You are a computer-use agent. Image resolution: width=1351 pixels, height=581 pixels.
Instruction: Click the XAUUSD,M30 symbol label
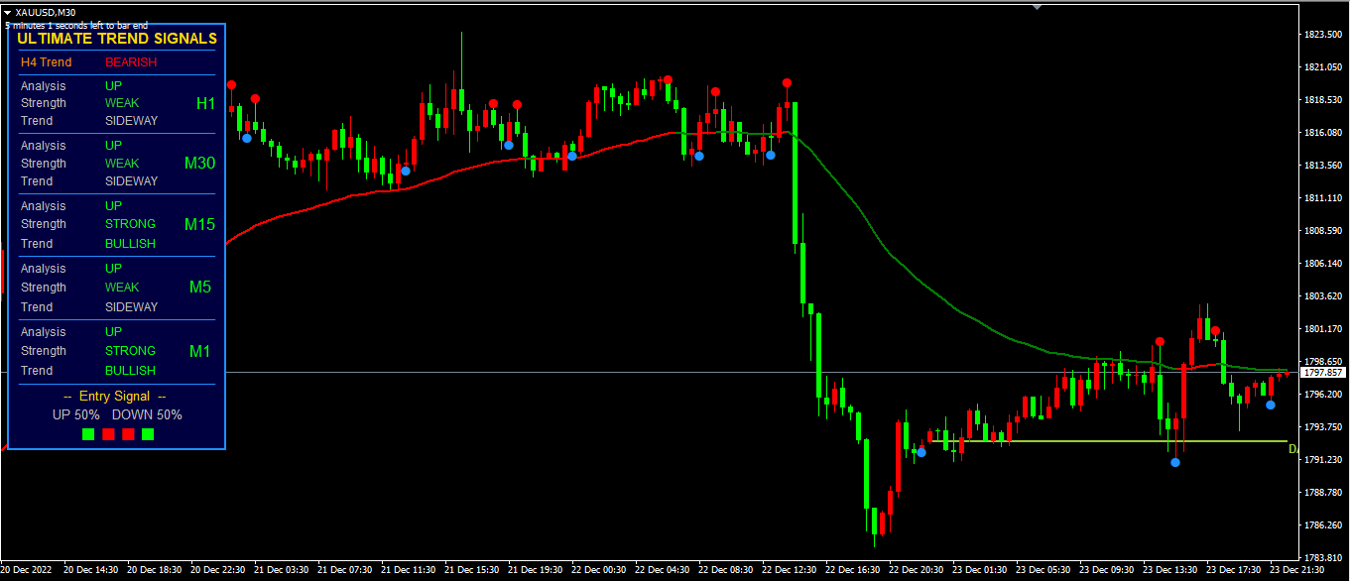click(x=46, y=12)
